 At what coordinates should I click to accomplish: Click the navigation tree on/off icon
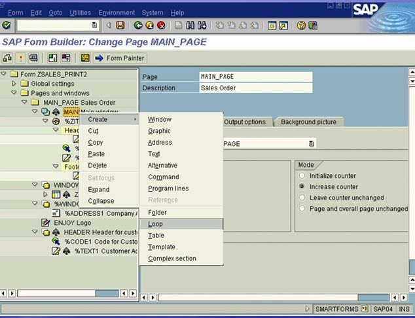(52, 58)
